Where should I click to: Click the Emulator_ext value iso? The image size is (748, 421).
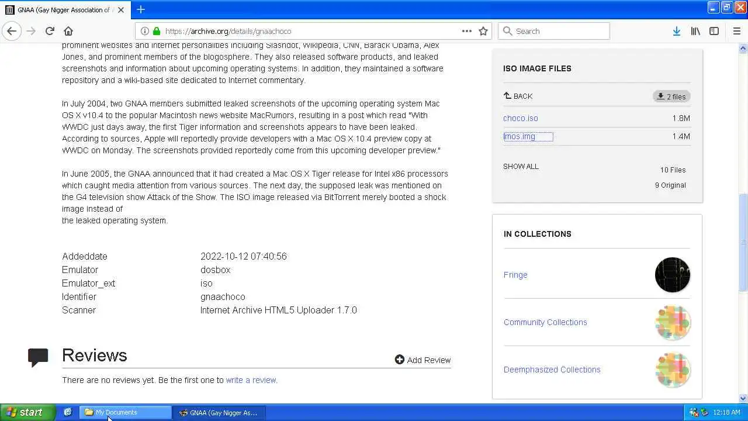click(x=206, y=283)
